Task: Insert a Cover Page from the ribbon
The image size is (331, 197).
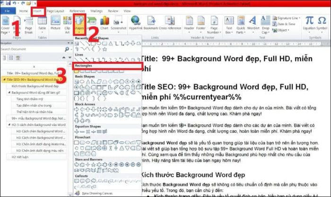Action: click(5, 25)
